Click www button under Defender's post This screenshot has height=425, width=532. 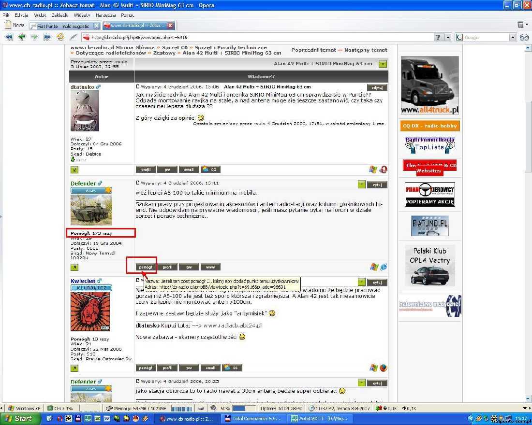210,267
